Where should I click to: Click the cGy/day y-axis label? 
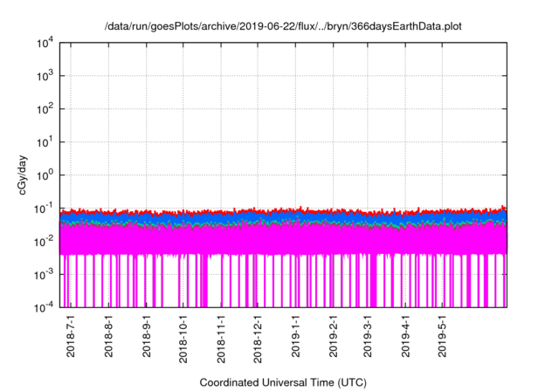pos(23,175)
